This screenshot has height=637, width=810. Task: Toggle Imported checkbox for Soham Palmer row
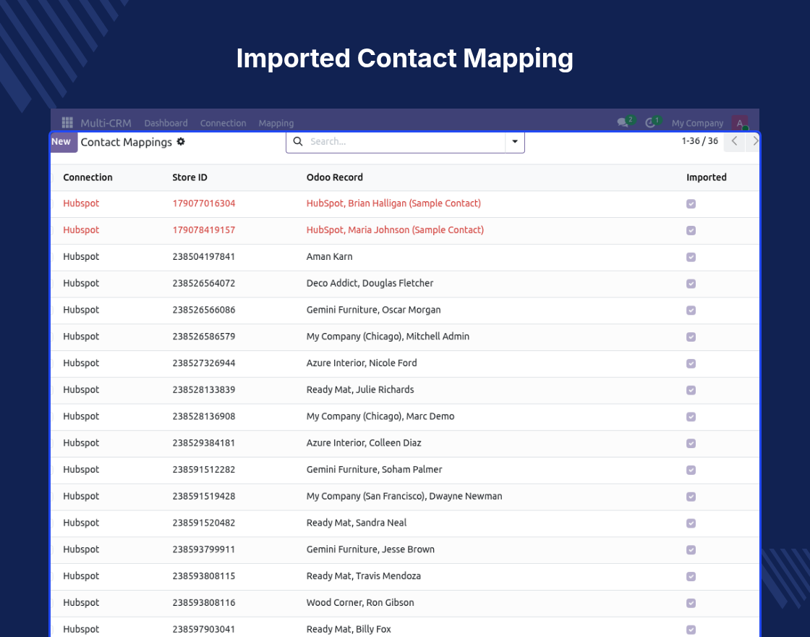[x=691, y=470]
